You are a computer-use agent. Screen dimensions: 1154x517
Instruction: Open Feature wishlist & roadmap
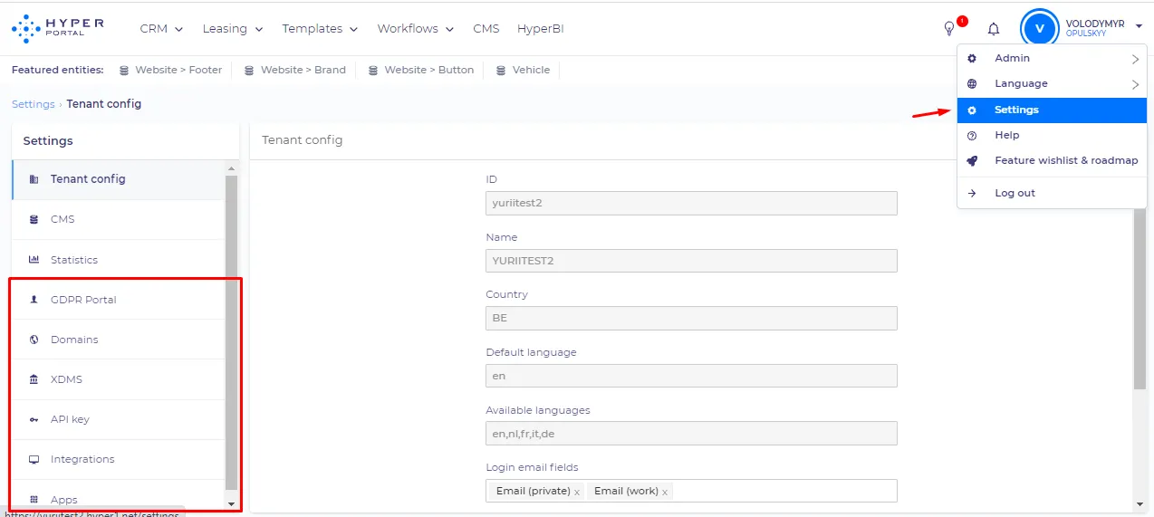tap(1052, 160)
